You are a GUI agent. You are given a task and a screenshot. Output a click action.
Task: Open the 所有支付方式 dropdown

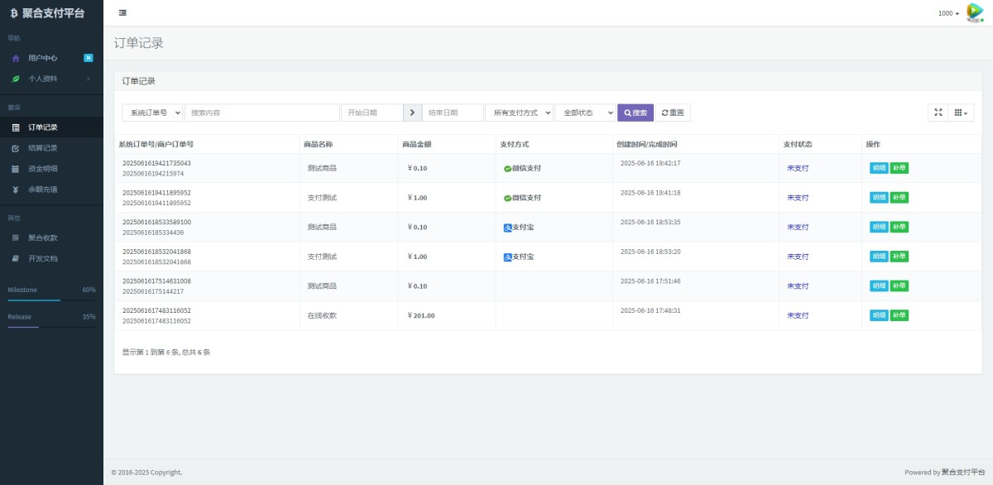point(519,113)
